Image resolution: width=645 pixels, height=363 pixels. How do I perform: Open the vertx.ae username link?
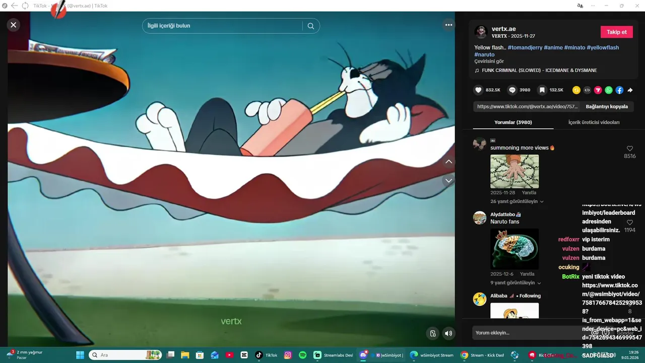(x=504, y=29)
